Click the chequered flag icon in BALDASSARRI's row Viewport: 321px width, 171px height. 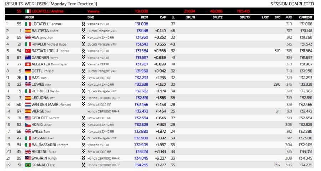click(83, 145)
